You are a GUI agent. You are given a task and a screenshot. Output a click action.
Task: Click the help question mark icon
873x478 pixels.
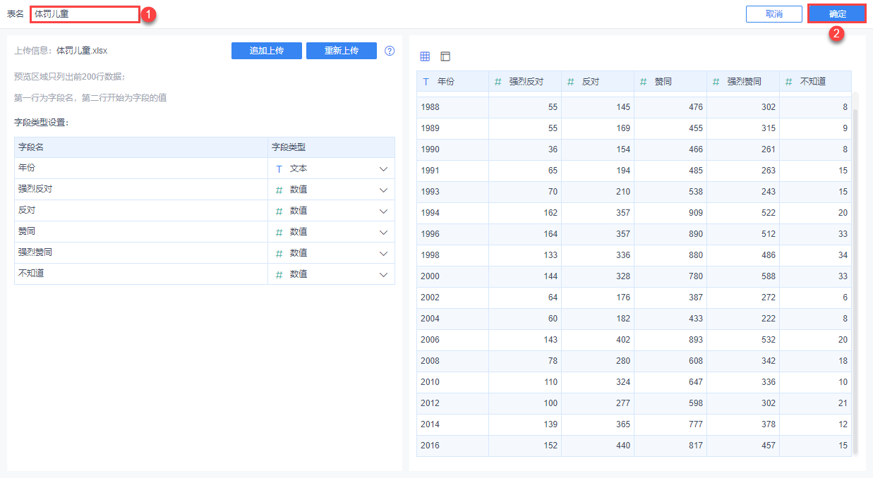[390, 51]
